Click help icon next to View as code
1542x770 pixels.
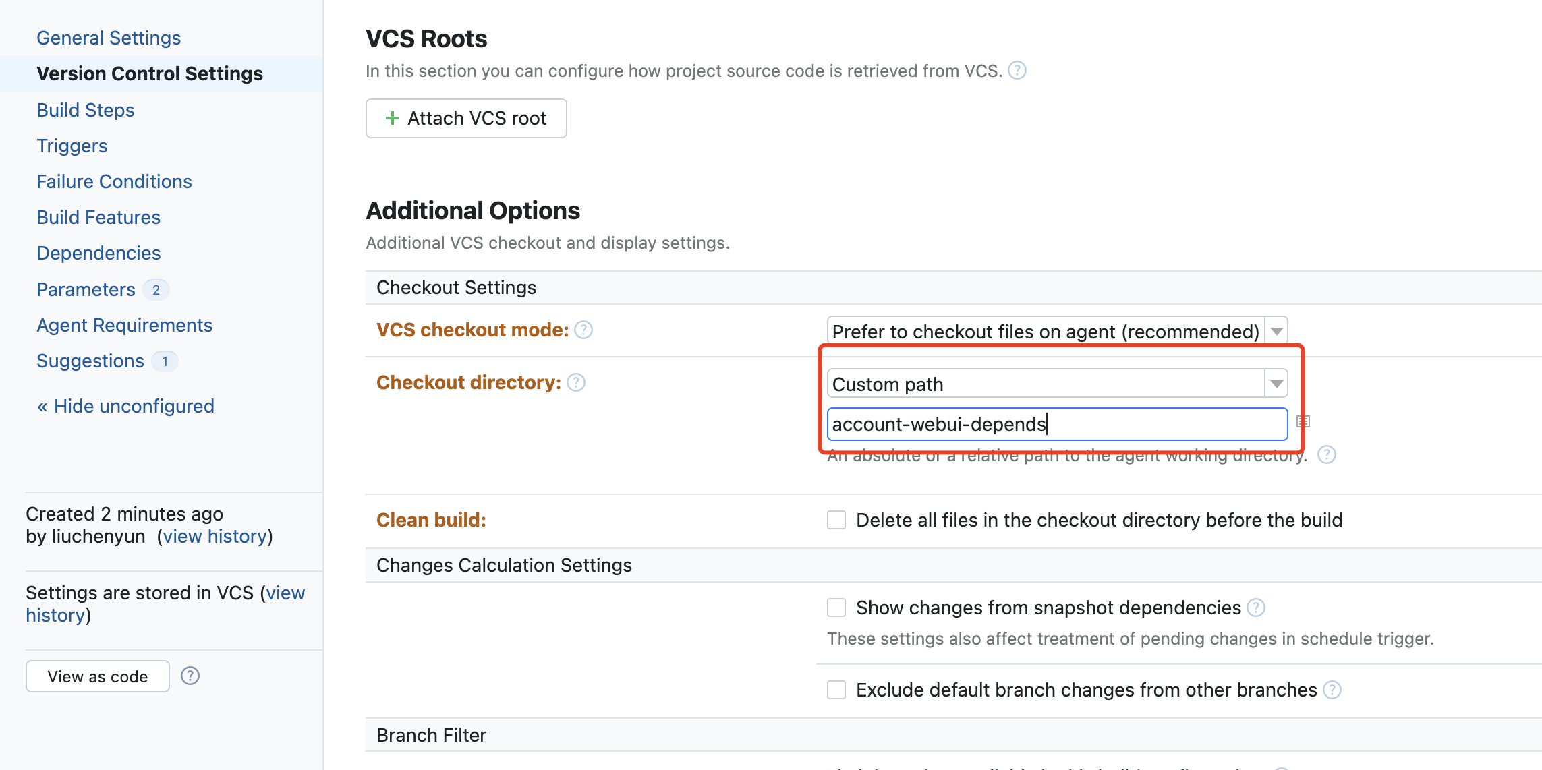(190, 676)
